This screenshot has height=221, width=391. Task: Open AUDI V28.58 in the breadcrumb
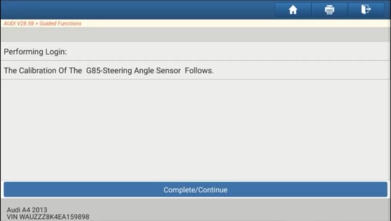coord(19,23)
